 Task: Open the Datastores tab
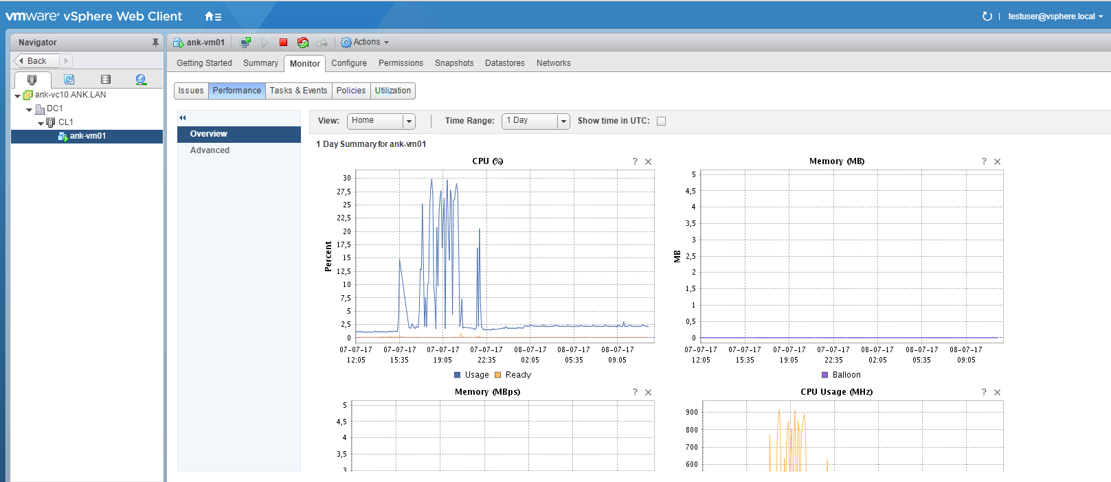point(505,63)
